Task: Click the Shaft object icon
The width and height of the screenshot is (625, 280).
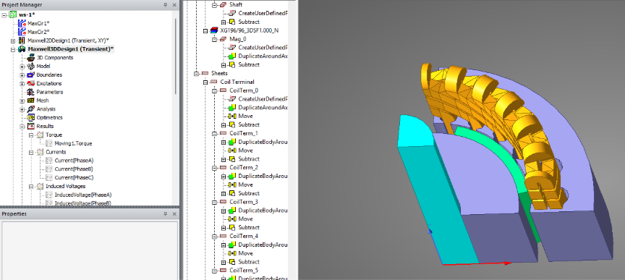Action: click(x=224, y=5)
